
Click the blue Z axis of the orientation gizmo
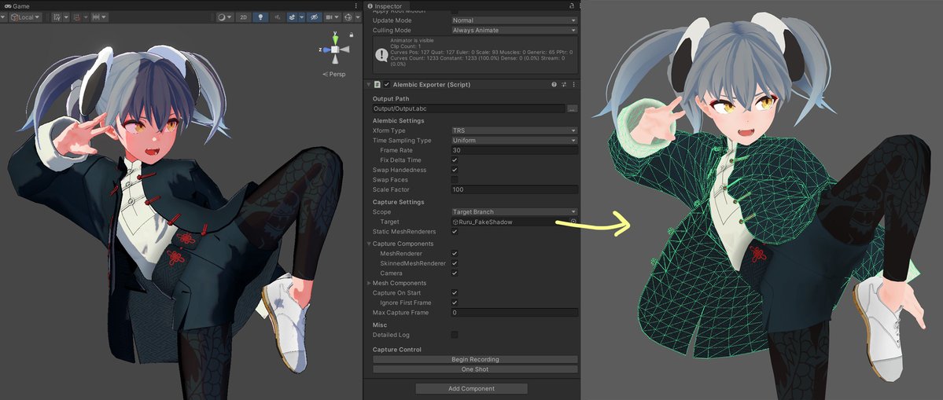[326, 50]
